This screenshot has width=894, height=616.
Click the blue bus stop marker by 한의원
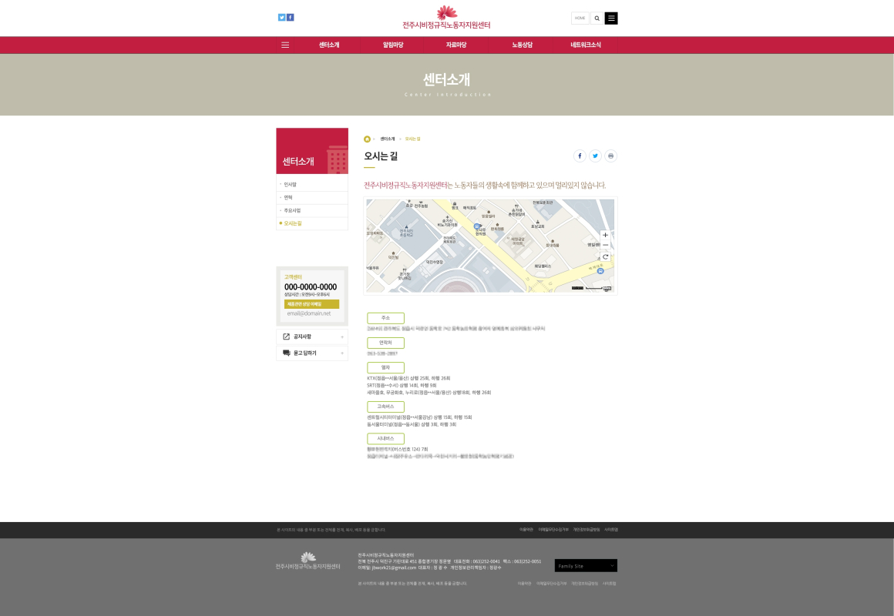477,226
